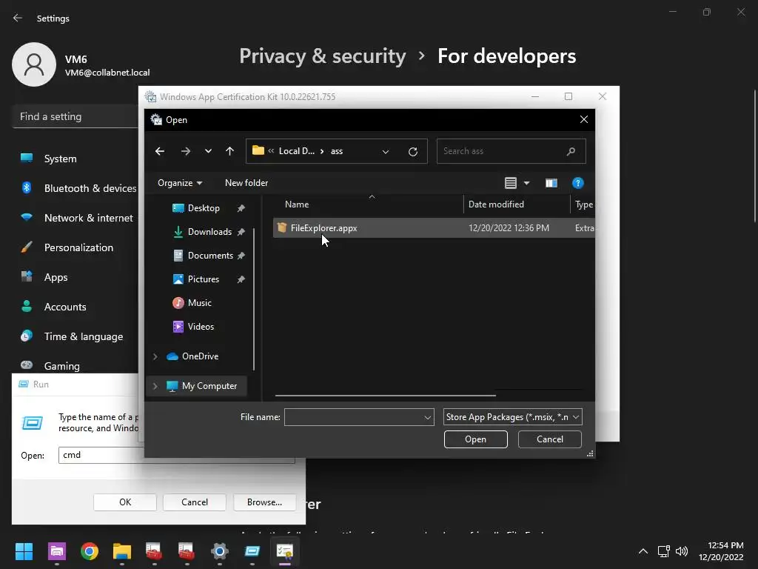Screen dimensions: 758x569
Task: Show hidden system tray icons
Action: [x=643, y=551]
